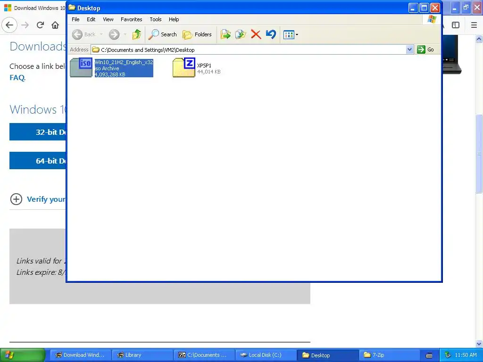
Task: Click the Win10_21H2_English_x32 file name
Action: click(x=124, y=62)
